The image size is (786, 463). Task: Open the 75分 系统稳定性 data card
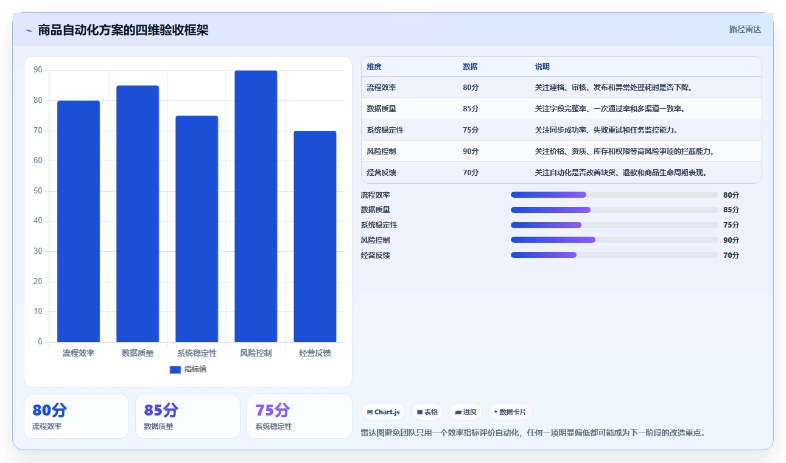coord(299,416)
